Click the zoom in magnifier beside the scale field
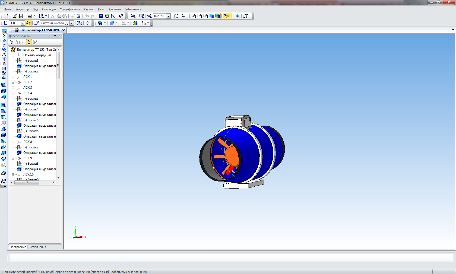The width and height of the screenshot is (456, 274). 149,16
